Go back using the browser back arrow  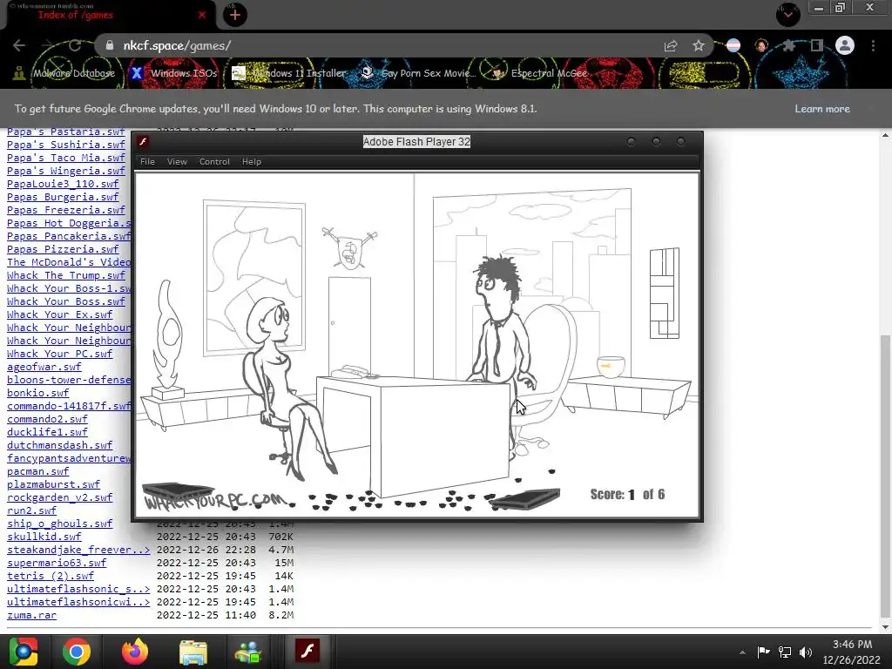pyautogui.click(x=19, y=45)
